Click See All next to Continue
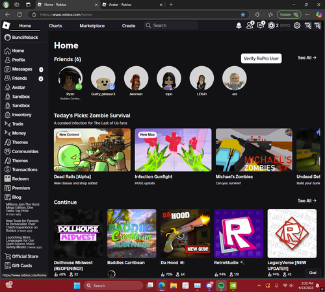This screenshot has width=325, height=292. pos(307,201)
